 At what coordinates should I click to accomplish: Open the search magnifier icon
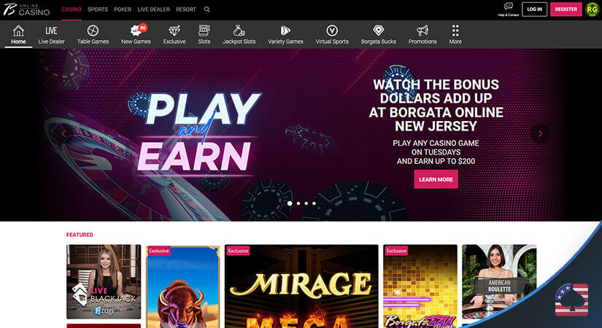click(207, 9)
